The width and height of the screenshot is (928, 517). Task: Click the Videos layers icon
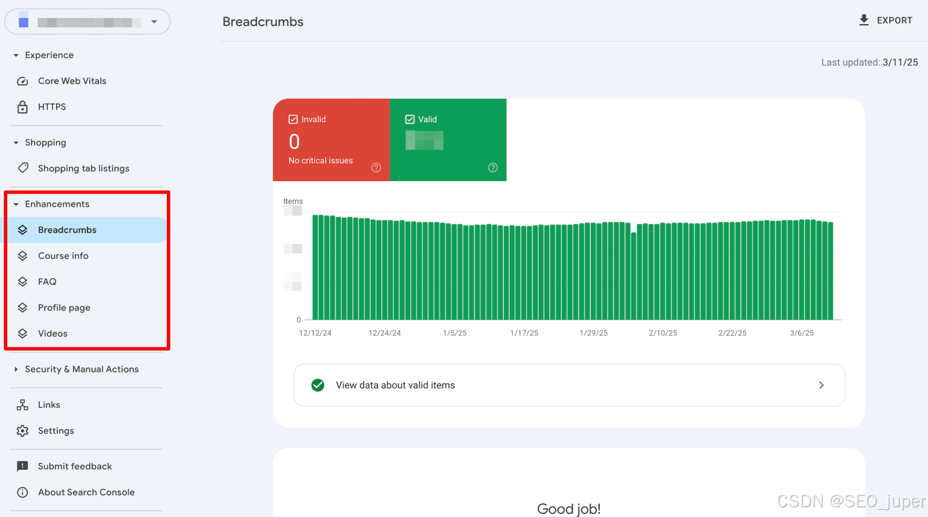tap(22, 334)
